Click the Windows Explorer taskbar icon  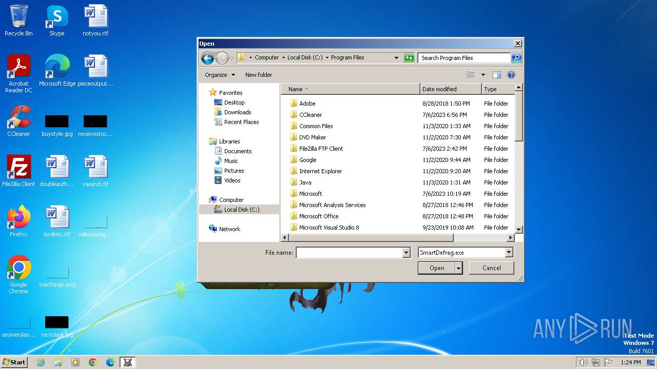(x=58, y=362)
